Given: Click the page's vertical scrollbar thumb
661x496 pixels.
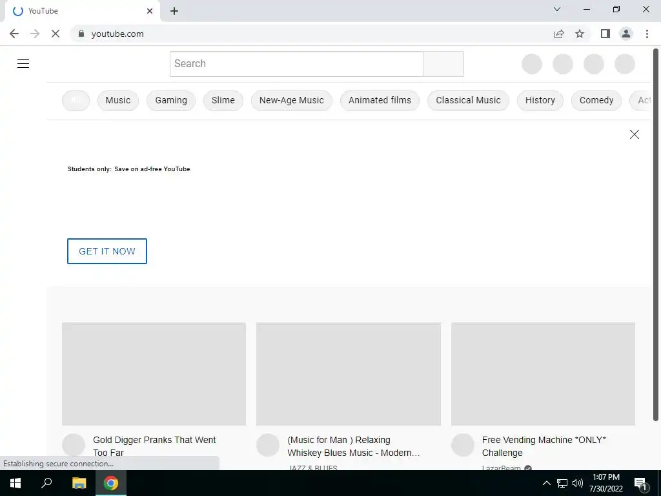Looking at the screenshot, I should 656,234.
